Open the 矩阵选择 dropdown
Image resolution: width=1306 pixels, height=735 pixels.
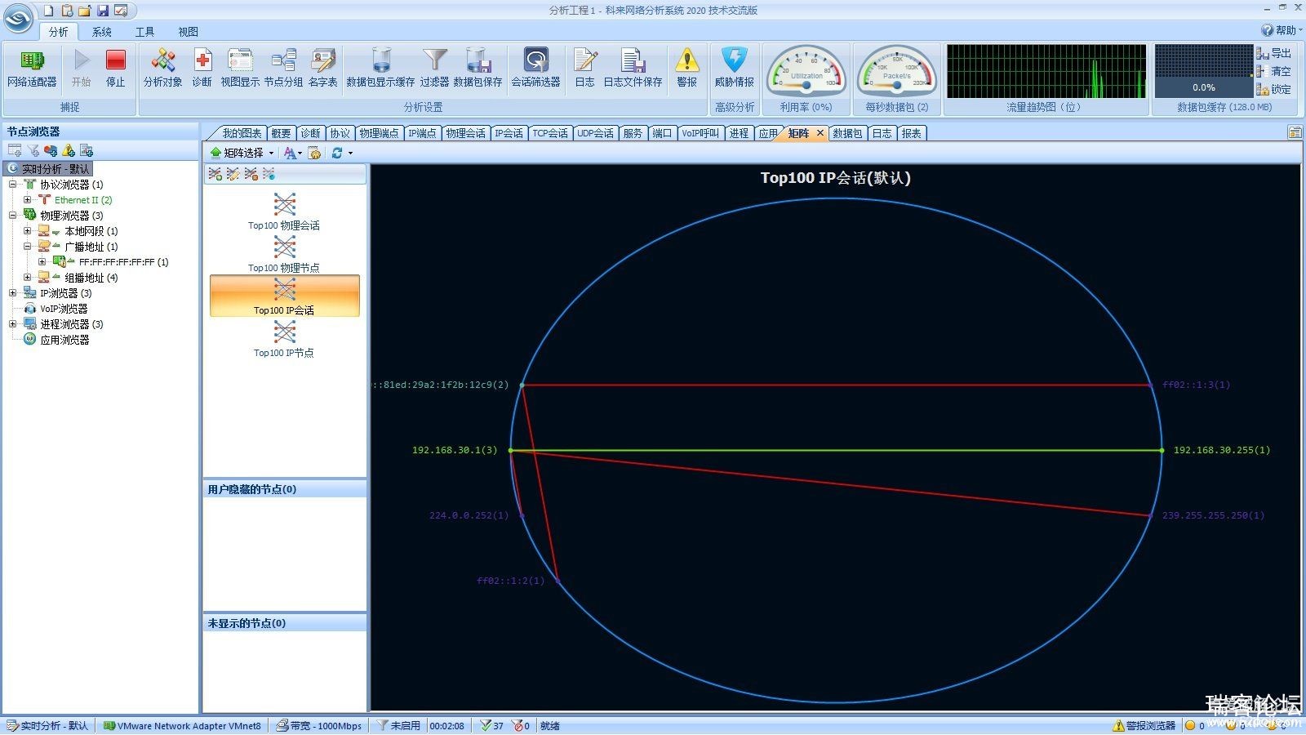click(x=242, y=153)
